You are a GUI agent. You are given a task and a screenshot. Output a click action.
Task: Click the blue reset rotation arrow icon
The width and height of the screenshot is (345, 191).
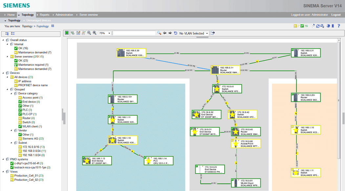tap(175, 33)
